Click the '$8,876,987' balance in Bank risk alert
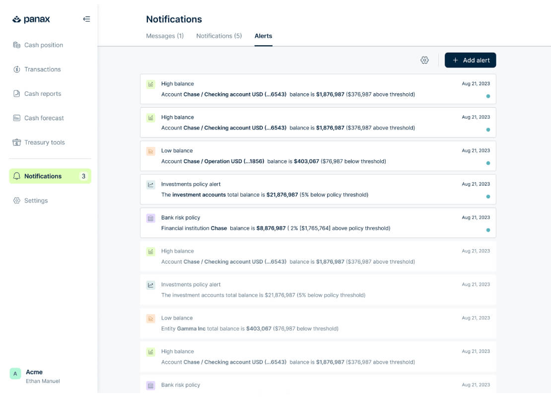The width and height of the screenshot is (551, 397). click(x=271, y=228)
